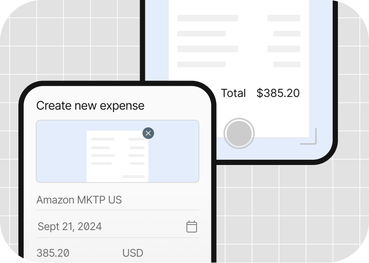Click the dark X badge over the receipt preview

pos(148,133)
